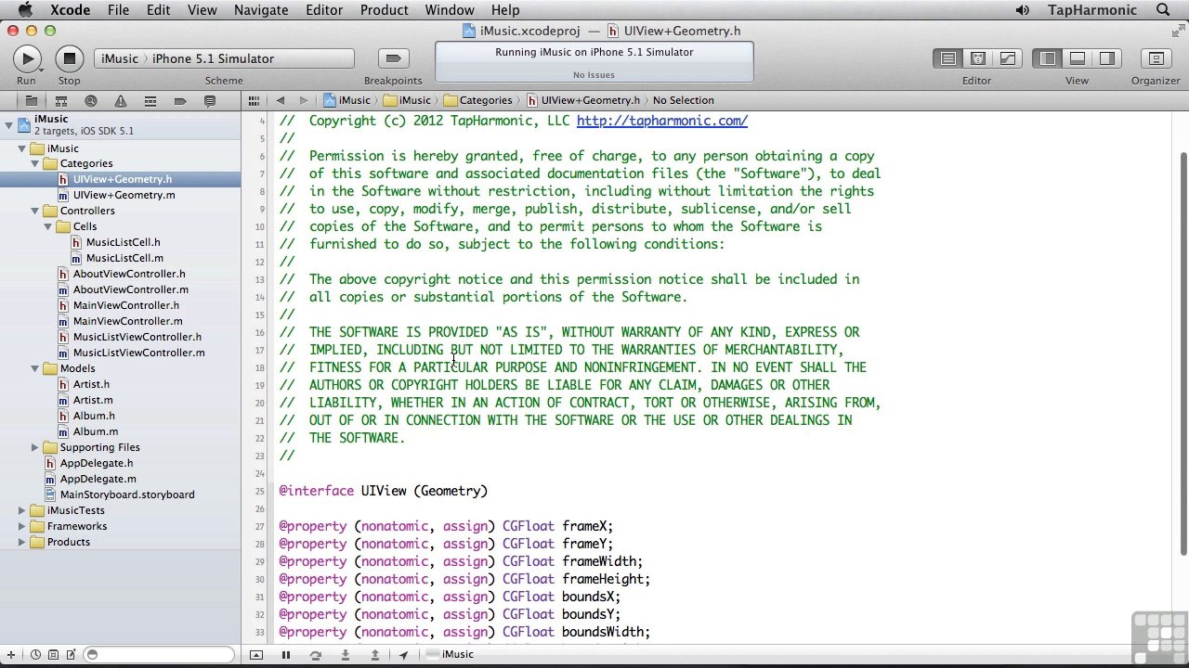Show only source-controlled files filter
Viewport: 1189px width, 668px height.
point(53,654)
